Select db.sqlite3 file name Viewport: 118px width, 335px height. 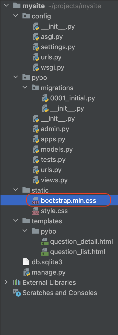47,262
